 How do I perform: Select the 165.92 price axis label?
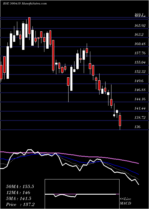[x=140, y=25]
